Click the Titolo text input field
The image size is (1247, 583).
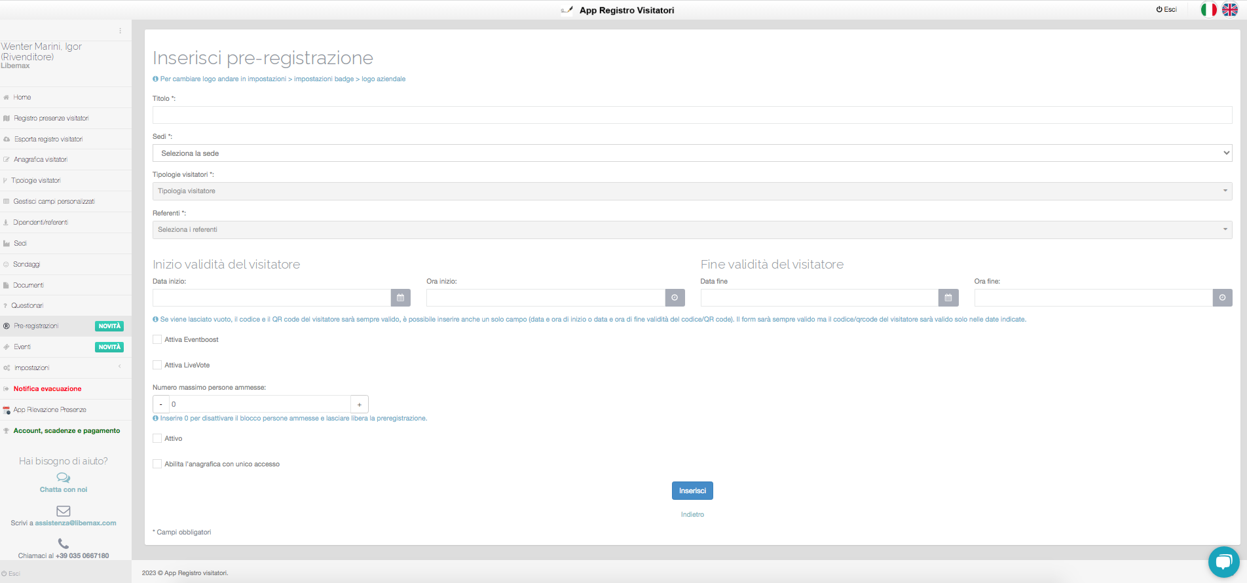[x=692, y=115]
